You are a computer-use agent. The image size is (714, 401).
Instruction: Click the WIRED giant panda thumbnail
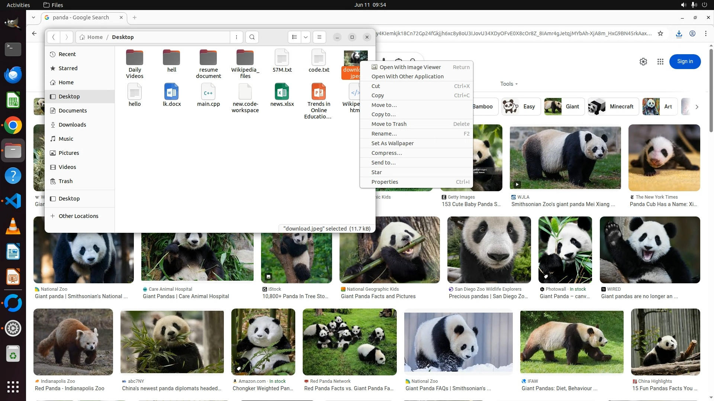(x=650, y=250)
